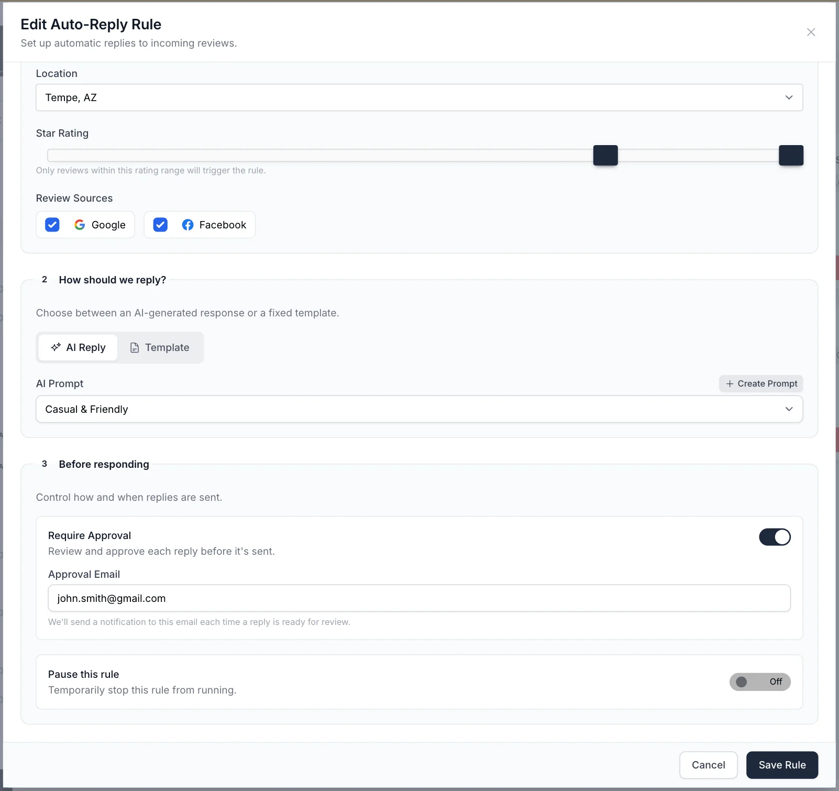Click the plus icon beside Create Prompt
Image resolution: width=839 pixels, height=791 pixels.
[x=730, y=383]
